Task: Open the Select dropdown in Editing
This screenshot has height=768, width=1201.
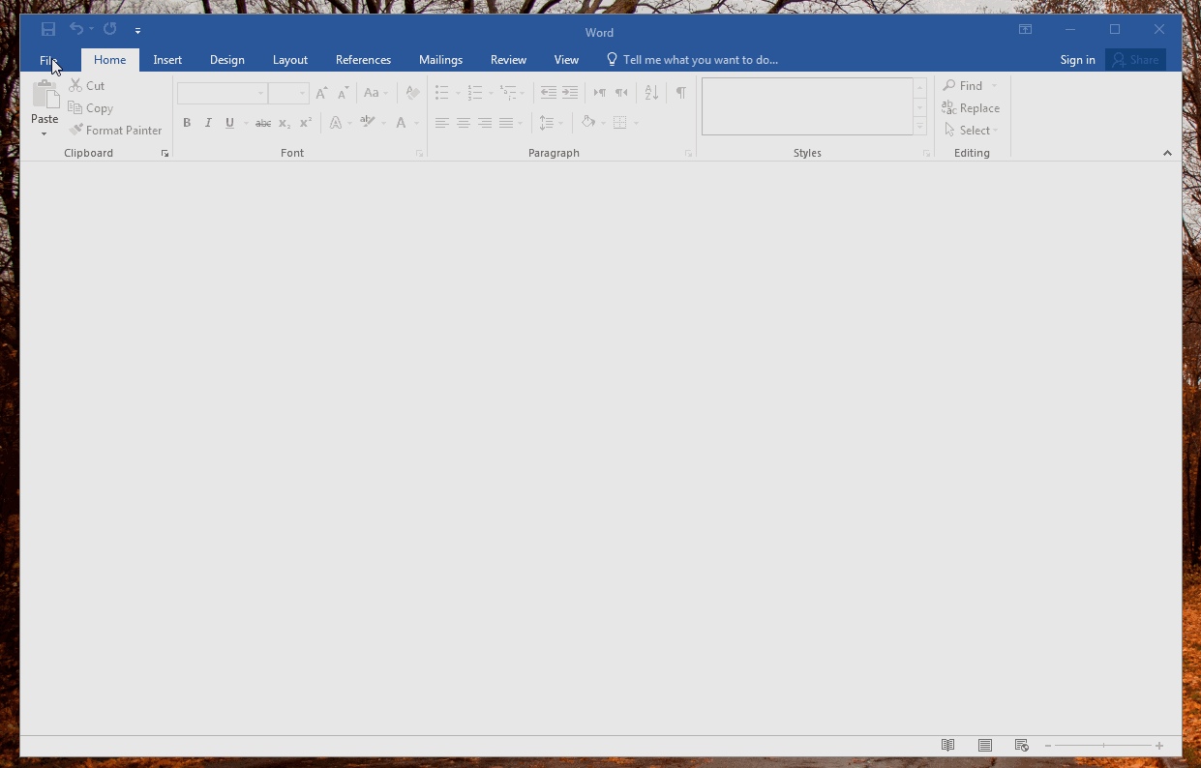Action: 972,131
